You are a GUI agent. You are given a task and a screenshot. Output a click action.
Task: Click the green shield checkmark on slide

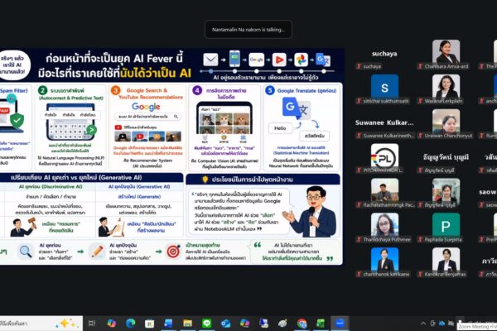coord(17,120)
